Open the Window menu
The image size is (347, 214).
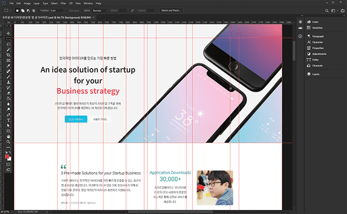pos(88,3)
